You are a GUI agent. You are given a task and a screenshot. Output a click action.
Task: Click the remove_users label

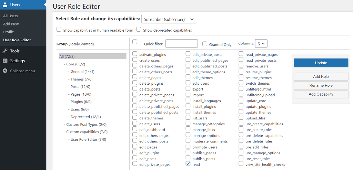257,66
